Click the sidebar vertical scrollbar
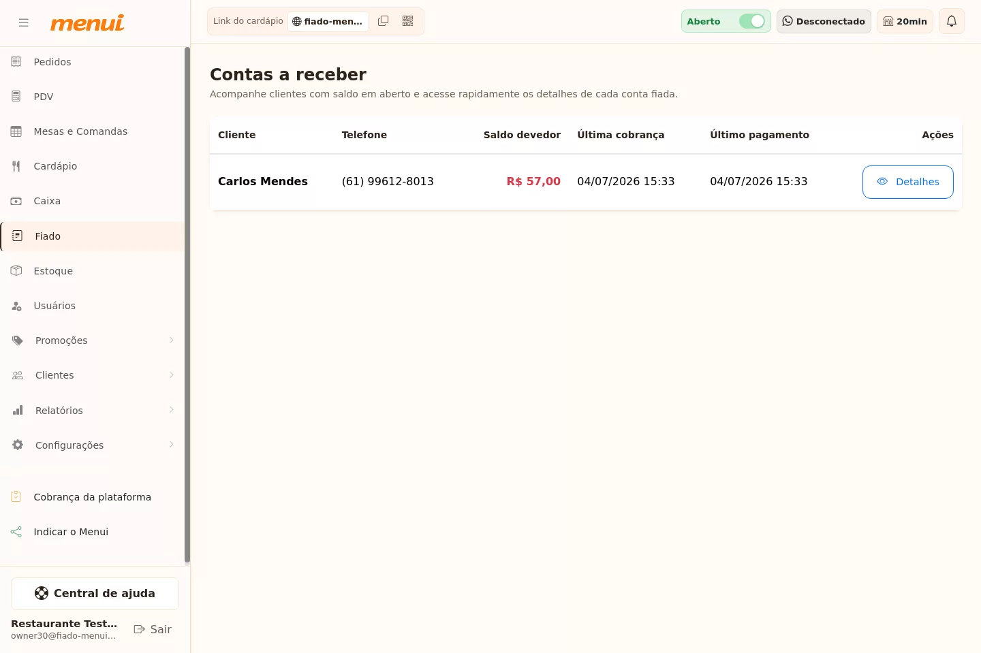Screen dimensions: 981x653 [x=187, y=305]
